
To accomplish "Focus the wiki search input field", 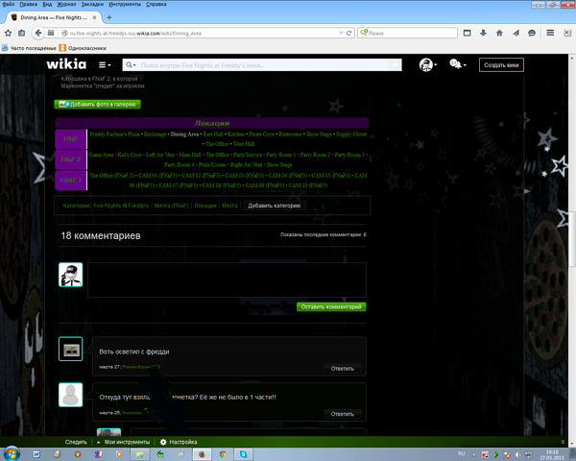I will [262, 65].
